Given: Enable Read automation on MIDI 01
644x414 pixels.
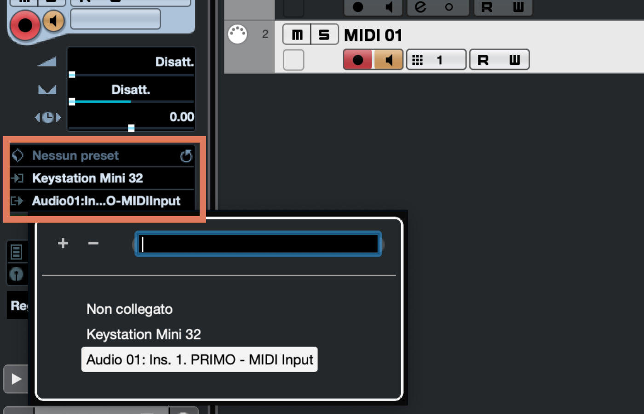Looking at the screenshot, I should pos(483,60).
